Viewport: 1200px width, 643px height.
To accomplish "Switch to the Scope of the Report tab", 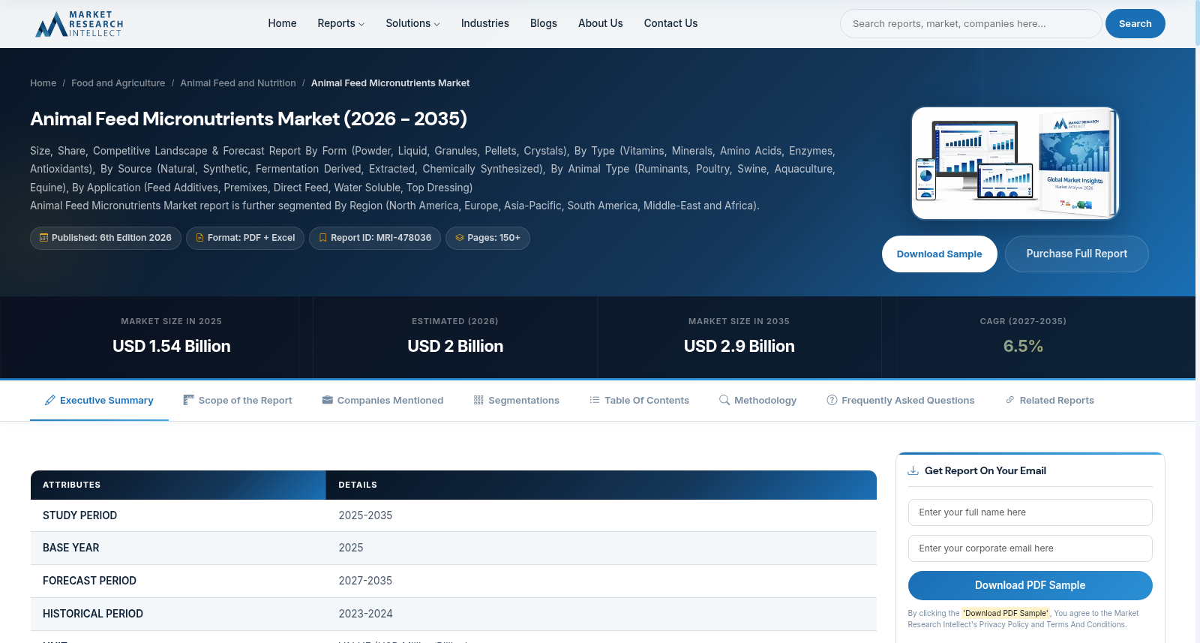I will point(238,401).
